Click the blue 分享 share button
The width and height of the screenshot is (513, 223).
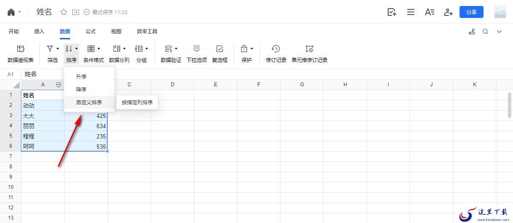click(472, 12)
